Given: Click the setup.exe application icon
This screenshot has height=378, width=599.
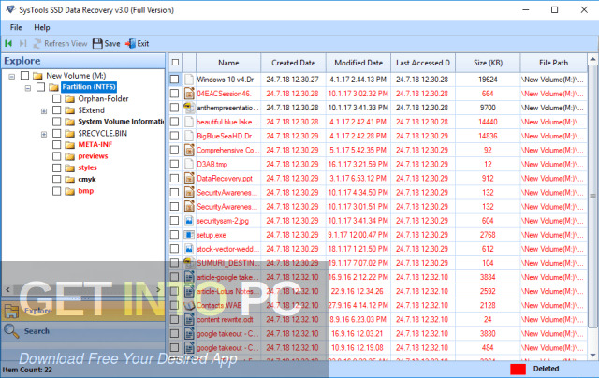Looking at the screenshot, I should [189, 235].
